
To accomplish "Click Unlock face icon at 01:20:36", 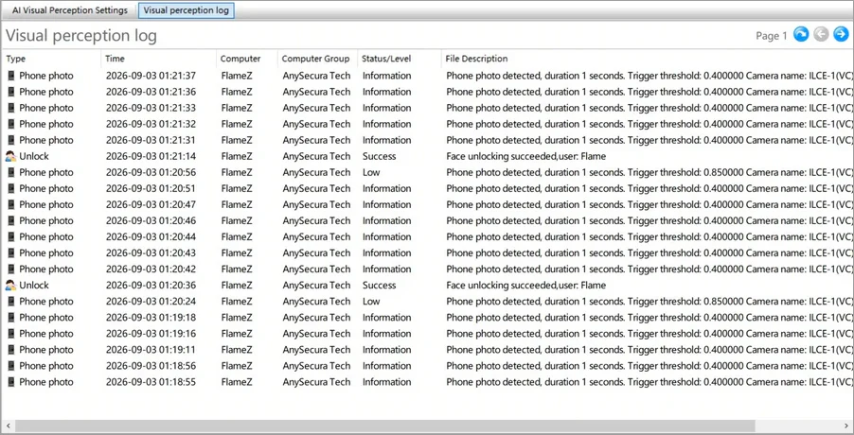I will (11, 285).
